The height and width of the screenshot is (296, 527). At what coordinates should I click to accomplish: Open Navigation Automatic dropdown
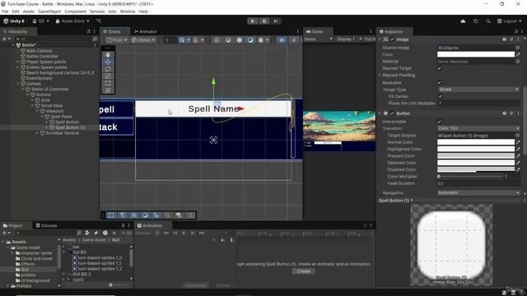click(x=478, y=193)
